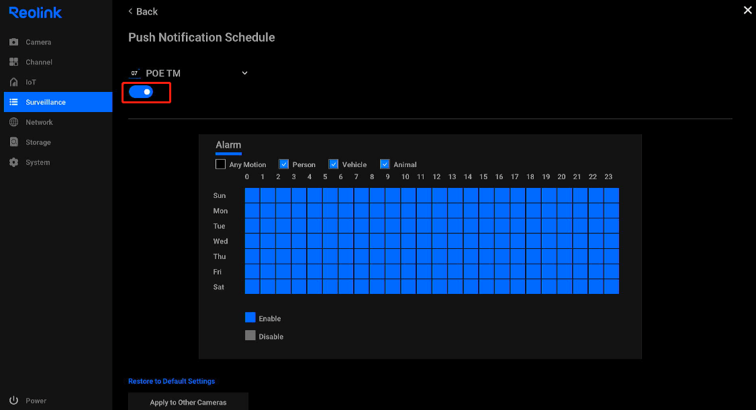The height and width of the screenshot is (410, 756).
Task: Click the hour 6 column header
Action: [x=340, y=176]
